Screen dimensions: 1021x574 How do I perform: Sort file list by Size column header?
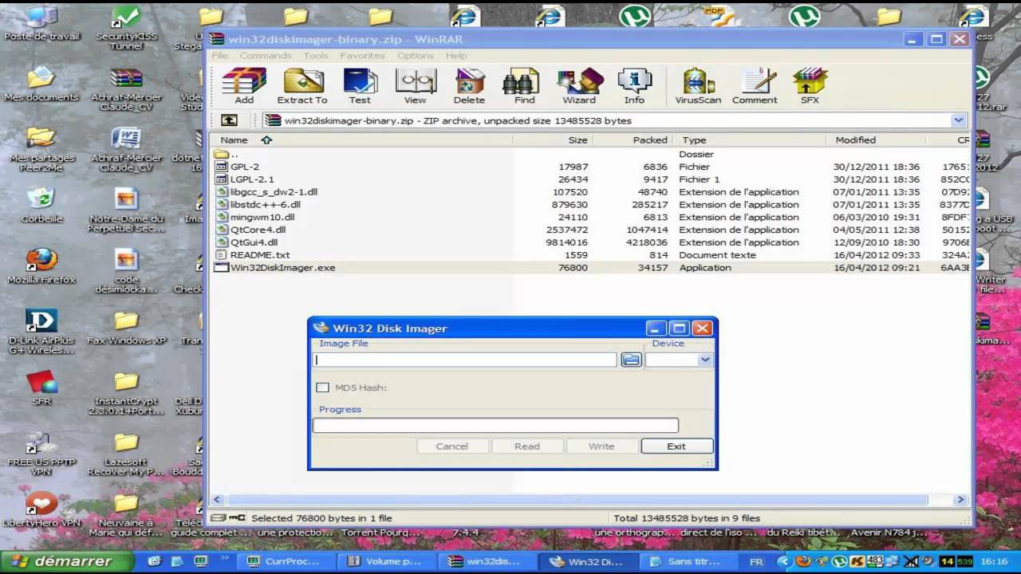(552, 140)
